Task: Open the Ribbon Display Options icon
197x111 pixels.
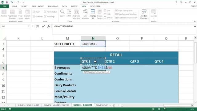Action: (181, 2)
